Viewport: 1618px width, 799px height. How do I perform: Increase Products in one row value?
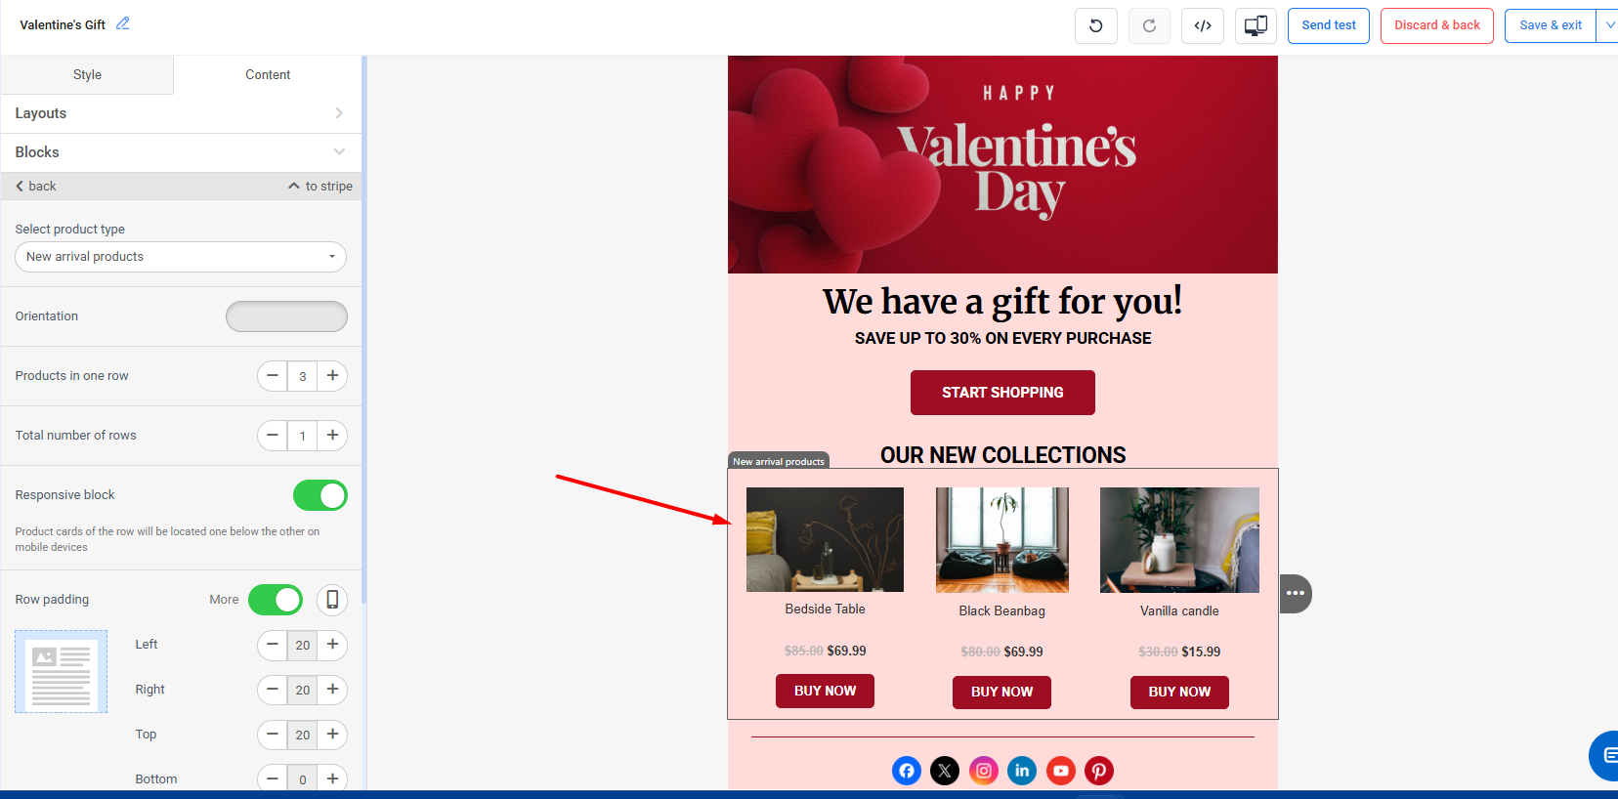[x=333, y=376]
